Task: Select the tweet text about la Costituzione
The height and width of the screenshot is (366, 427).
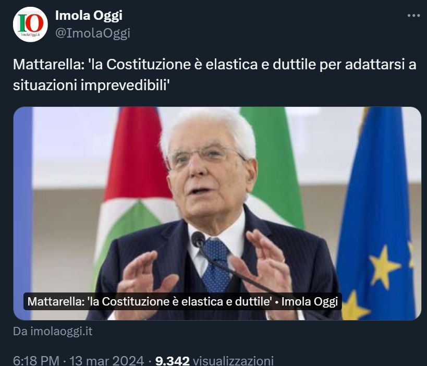Action: [x=215, y=75]
